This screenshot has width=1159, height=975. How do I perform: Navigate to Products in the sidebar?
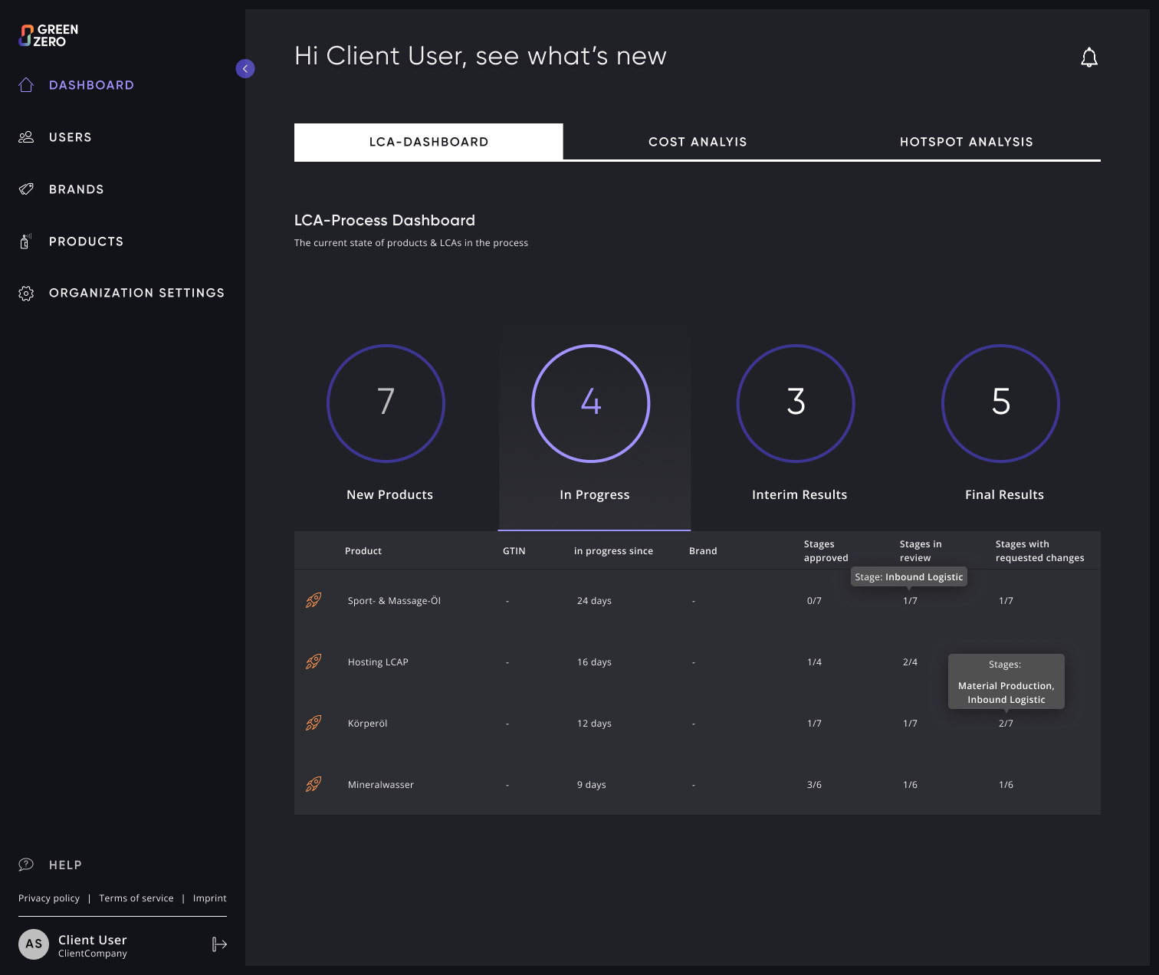coord(86,241)
